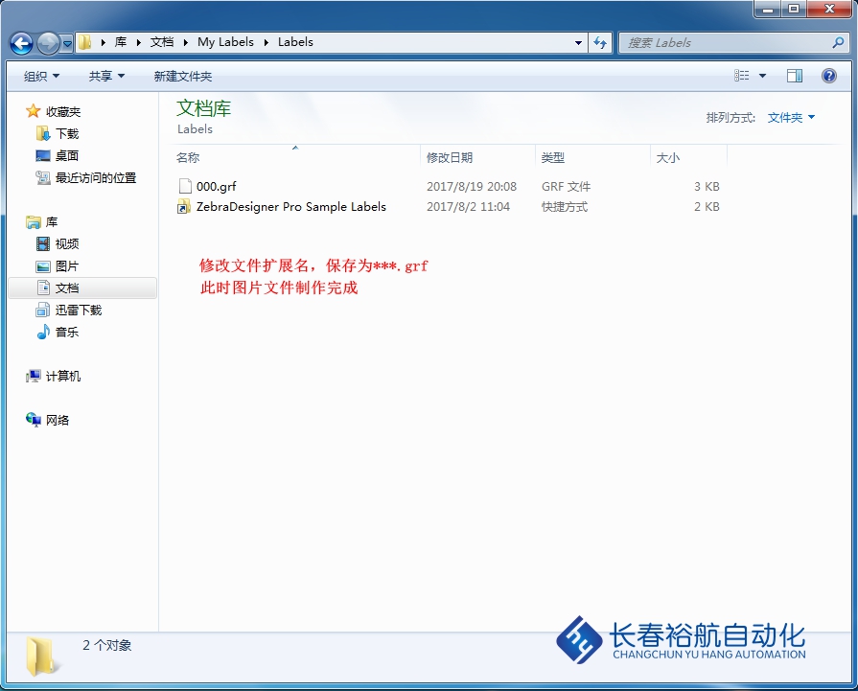
Task: Open 下载 in favorites
Action: [67, 133]
